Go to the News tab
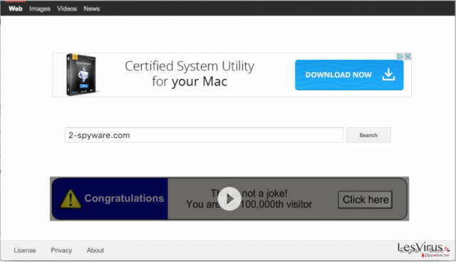The image size is (456, 262). [x=92, y=9]
